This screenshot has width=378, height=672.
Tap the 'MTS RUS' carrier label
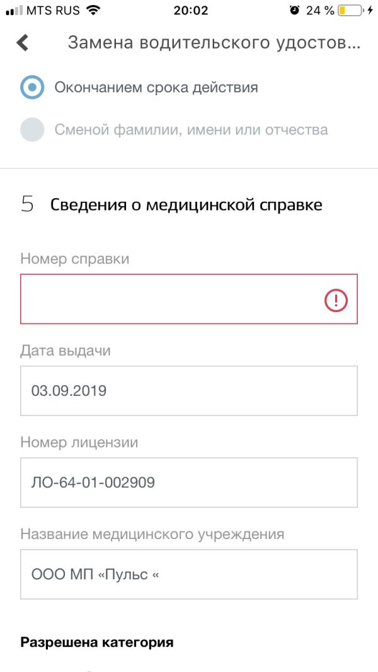pos(53,10)
